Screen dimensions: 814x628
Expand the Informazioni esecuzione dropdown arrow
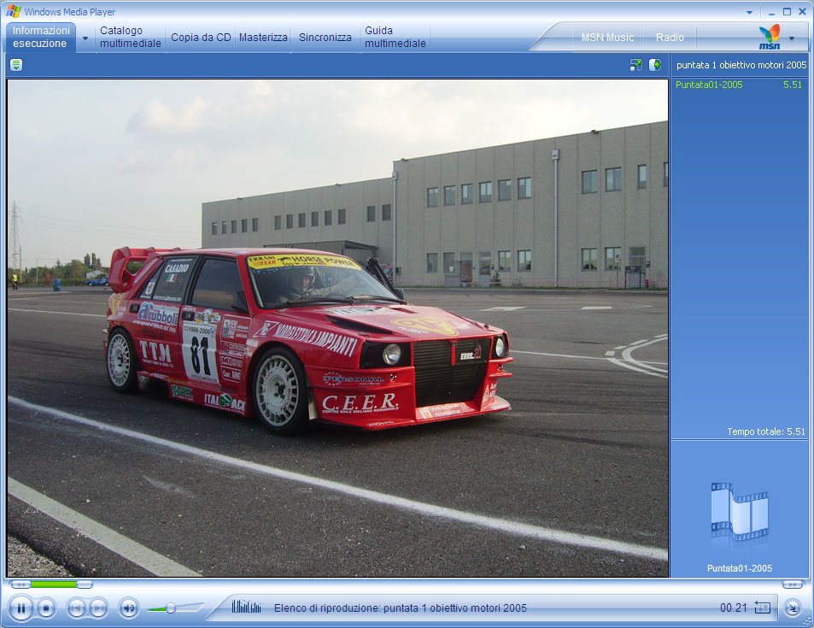(85, 38)
